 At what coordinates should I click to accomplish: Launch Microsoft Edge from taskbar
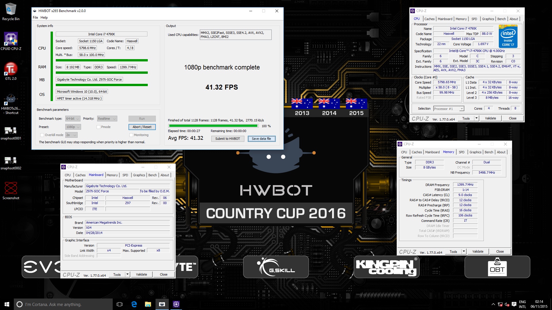point(134,304)
